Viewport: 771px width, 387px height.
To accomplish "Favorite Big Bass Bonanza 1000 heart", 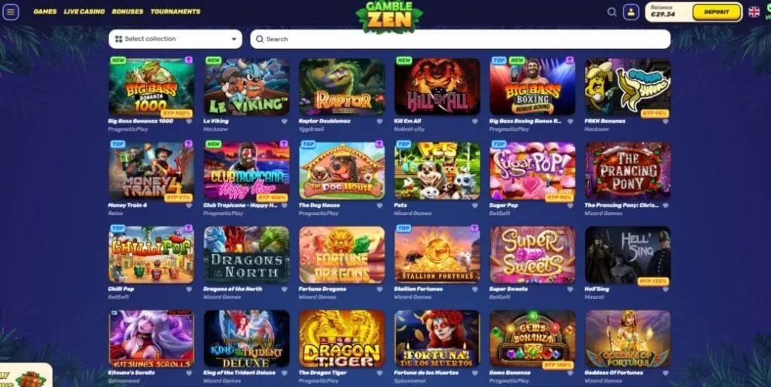I will (189, 122).
